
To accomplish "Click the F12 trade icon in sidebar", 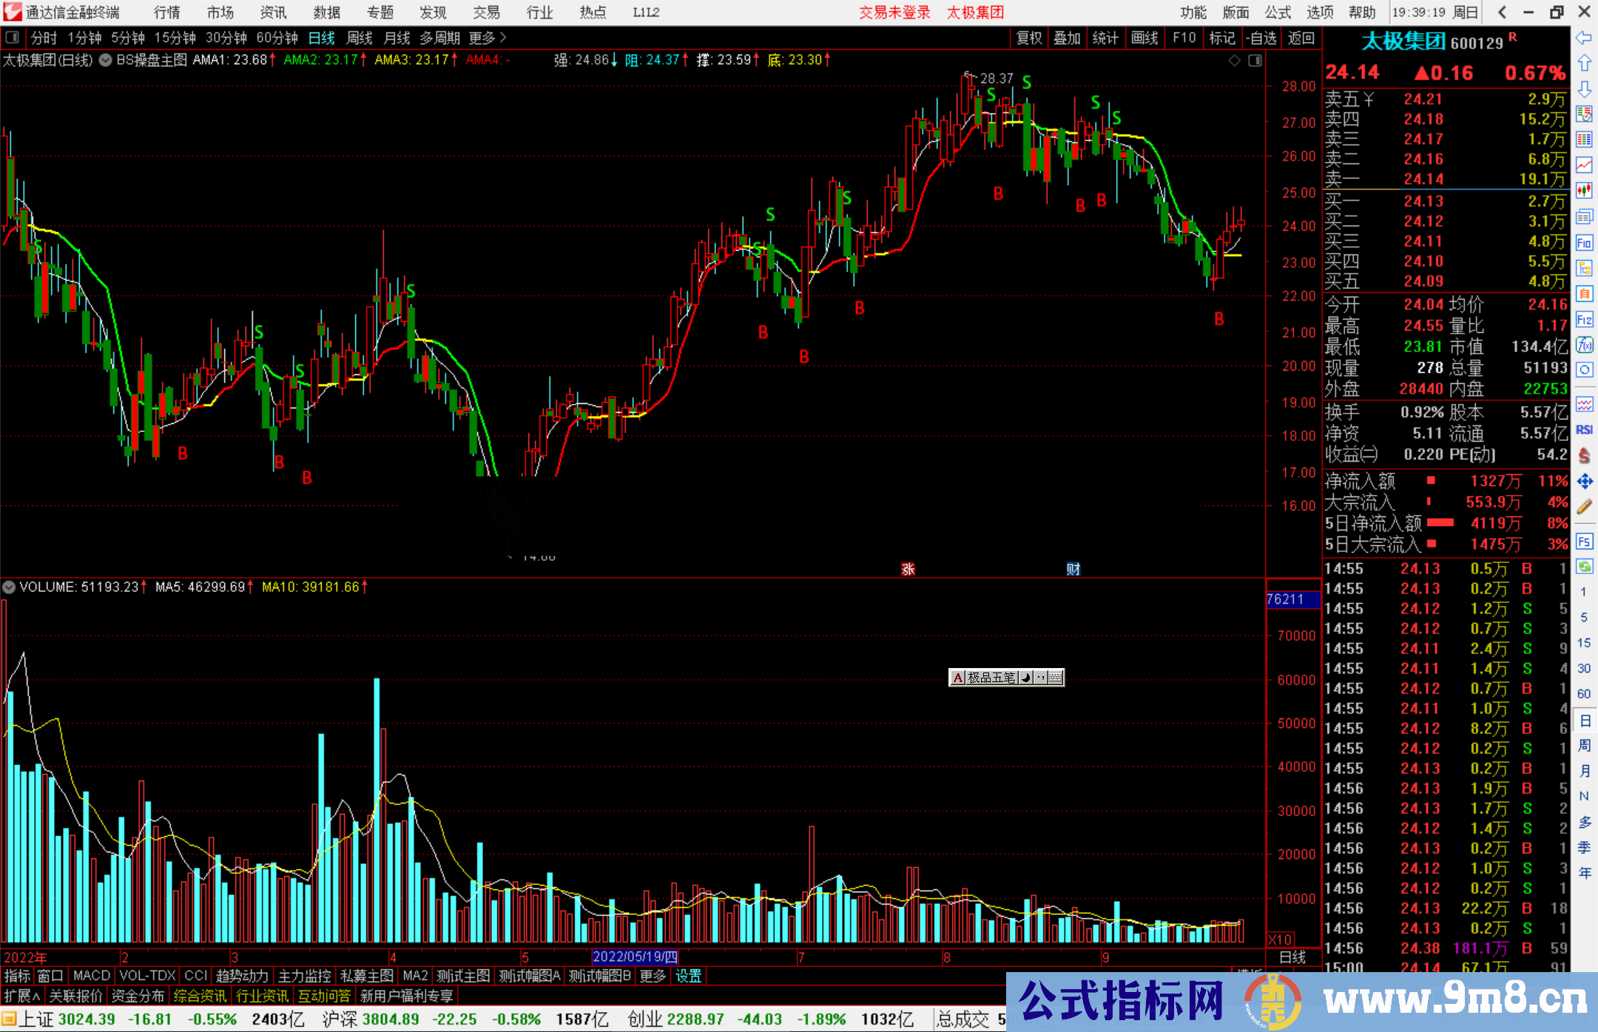I will pyautogui.click(x=1584, y=320).
